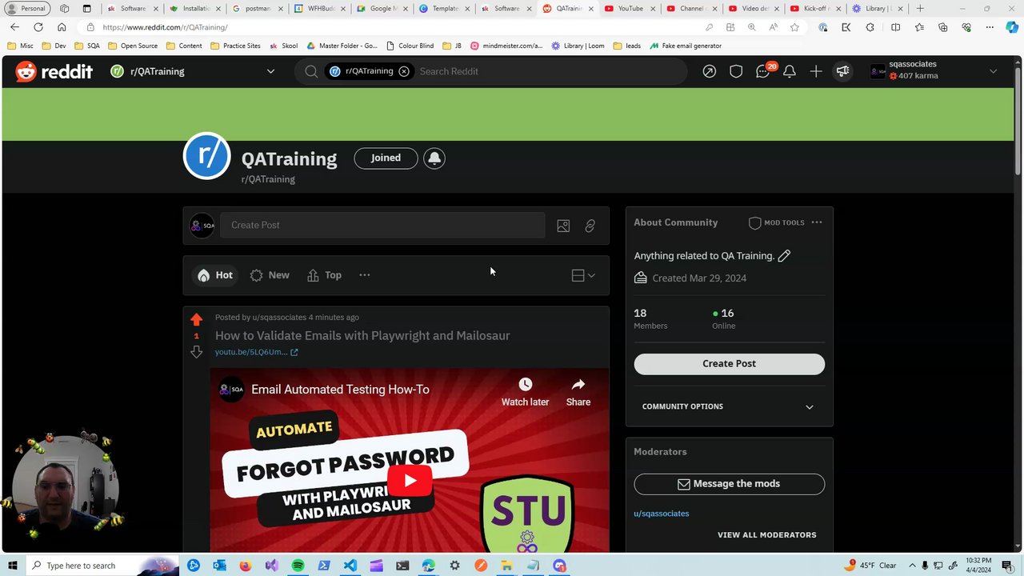Open browser settings and more menu
This screenshot has height=576, width=1024.
coord(990,27)
